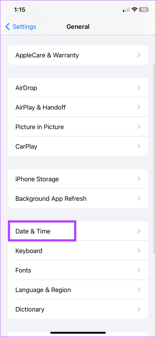Open AppleCare & Warranty details
This screenshot has width=156, height=337.
(x=78, y=55)
